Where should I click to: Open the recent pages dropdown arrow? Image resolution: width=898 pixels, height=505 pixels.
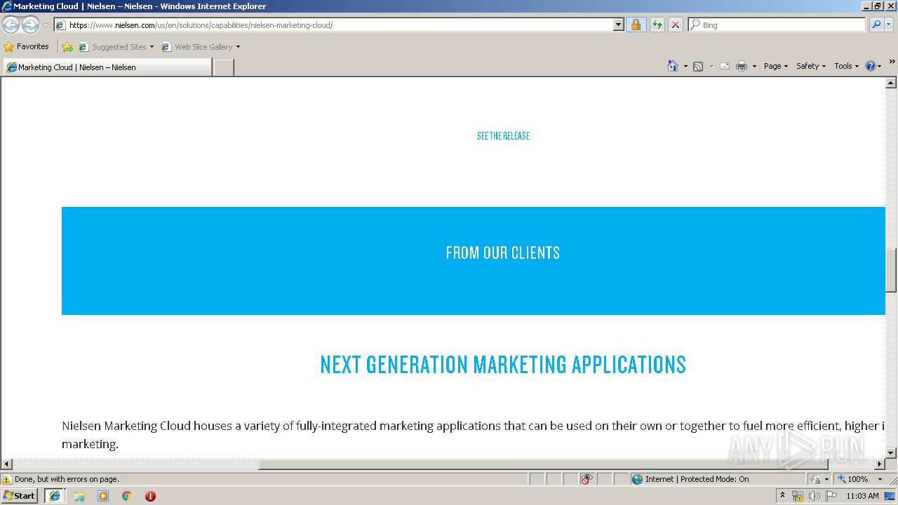[x=46, y=25]
